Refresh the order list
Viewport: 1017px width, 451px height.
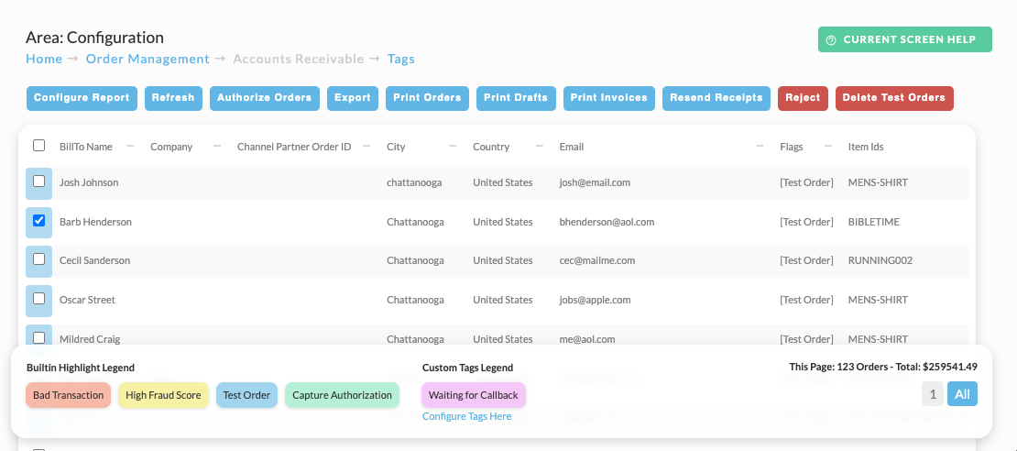pyautogui.click(x=173, y=98)
